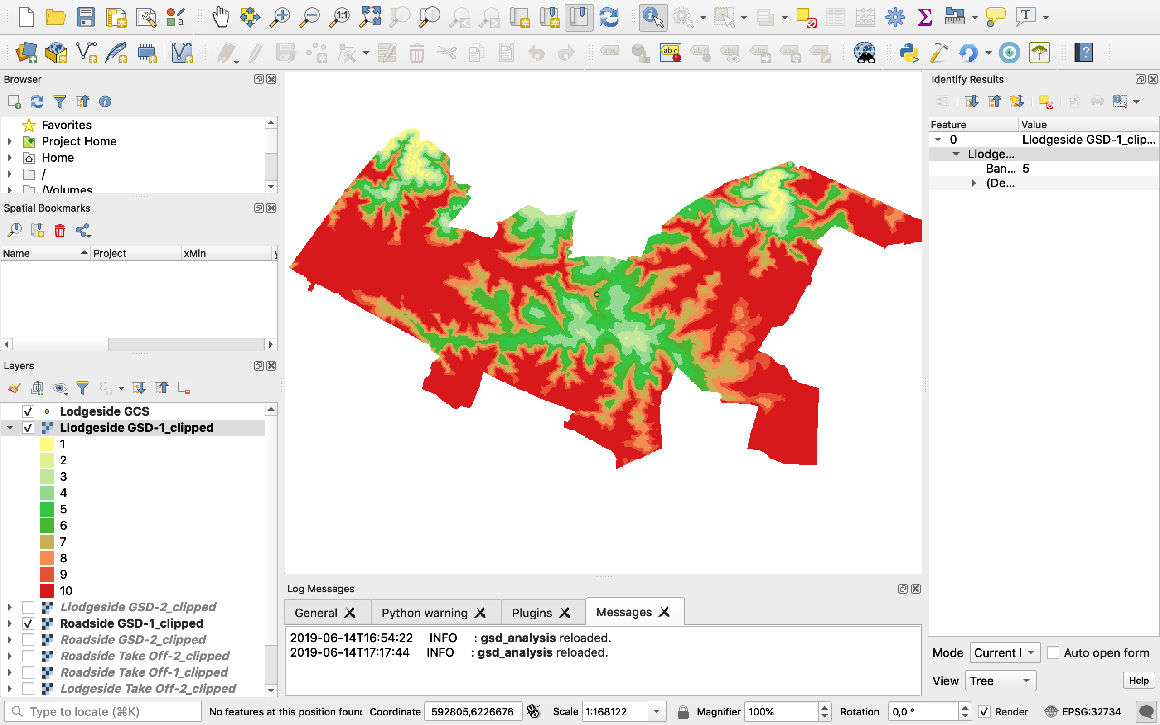Expand Project Home in Browser

pos(10,141)
